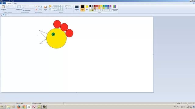Select the Text tool (letter A)
Screen dimensions: 195x109
tap(41, 7)
